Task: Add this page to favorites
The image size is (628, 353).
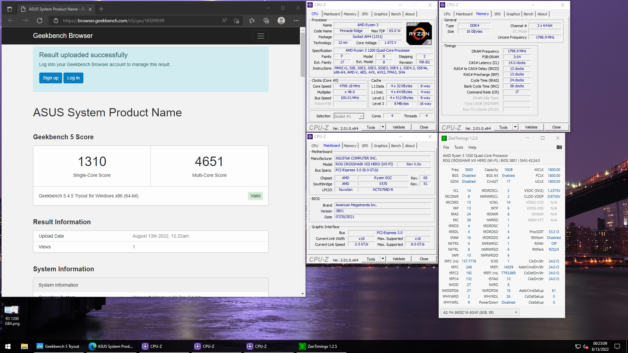Action: click(x=236, y=21)
